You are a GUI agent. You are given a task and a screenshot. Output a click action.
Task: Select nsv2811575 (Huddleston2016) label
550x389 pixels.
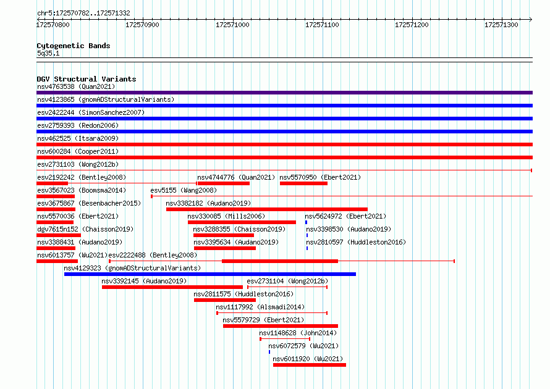pyautogui.click(x=243, y=294)
